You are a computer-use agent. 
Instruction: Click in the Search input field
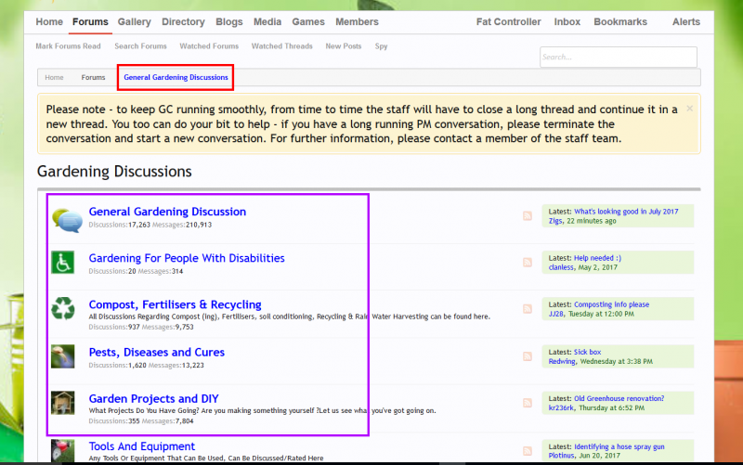point(618,57)
